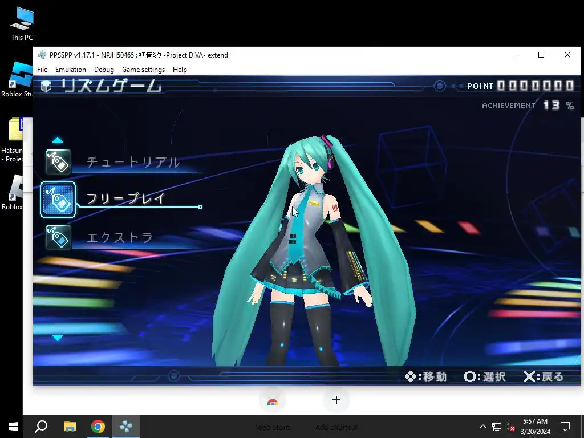Open the File menu in PPSSPP

[x=42, y=70]
